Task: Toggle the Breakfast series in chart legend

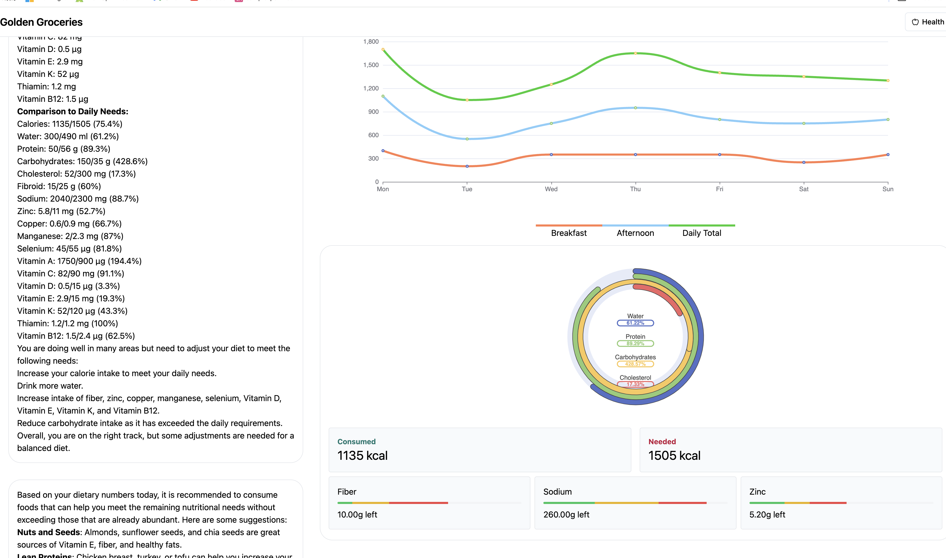Action: tap(569, 233)
